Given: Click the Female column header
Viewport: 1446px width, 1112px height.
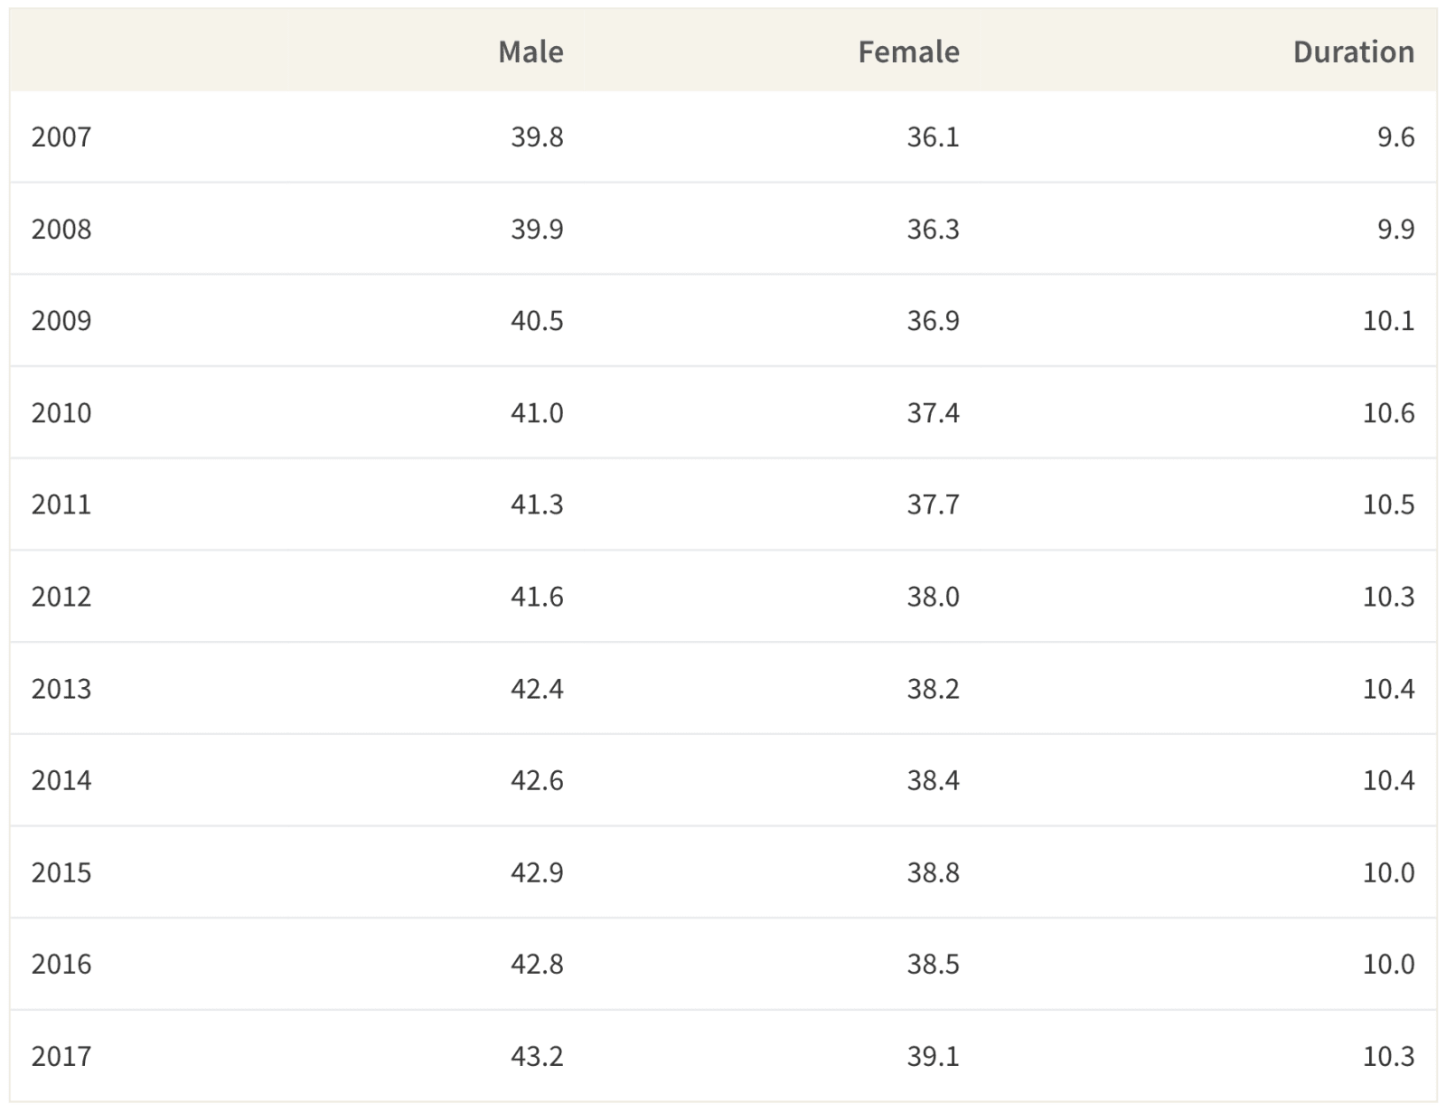Looking at the screenshot, I should 908,52.
